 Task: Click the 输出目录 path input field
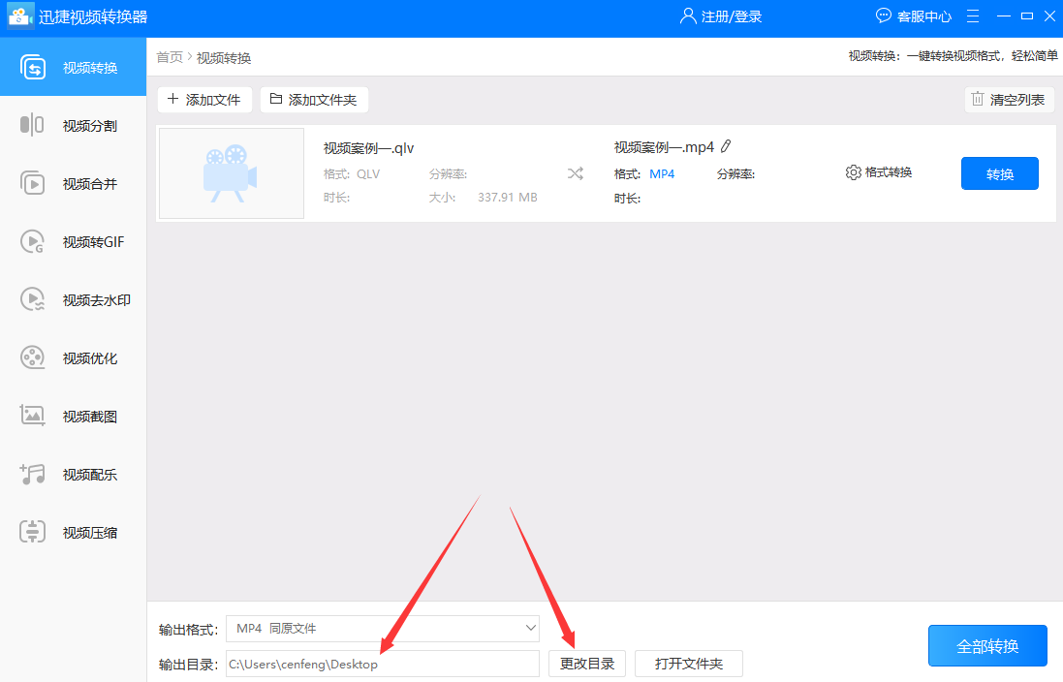(x=383, y=664)
